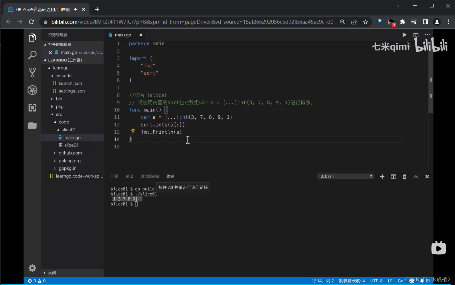Select terminal from 3: bash dropdown
This screenshot has width=455, height=285.
tap(346, 176)
